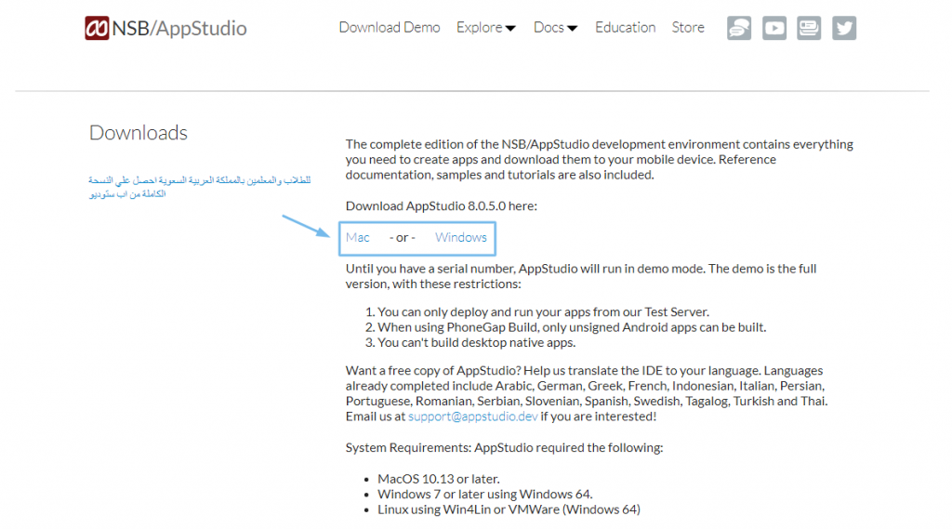Open the forum chat bubbles icon
Viewport: 952px width, 529px height.
tap(739, 28)
